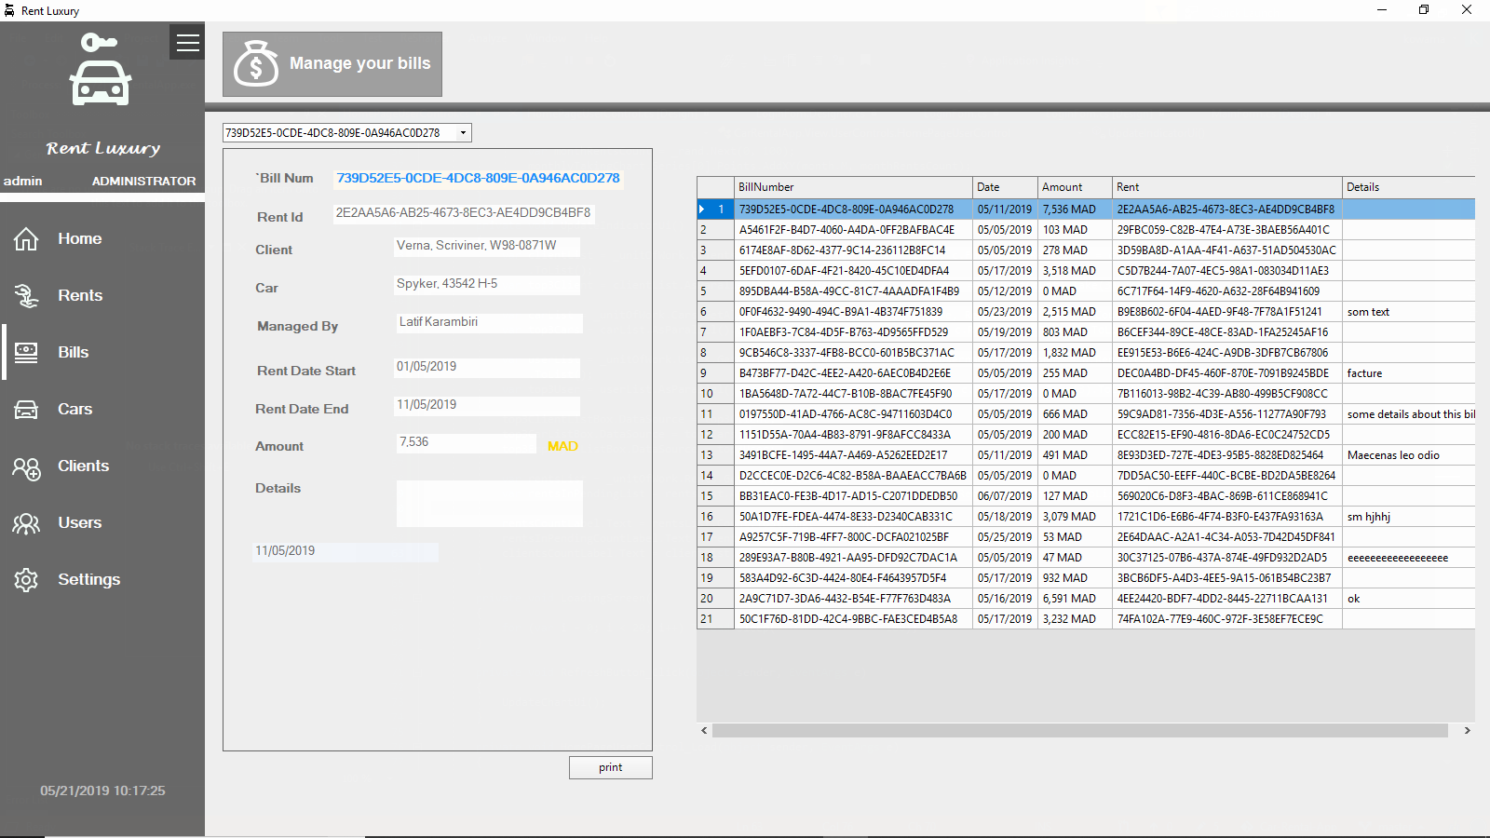Image resolution: width=1490 pixels, height=838 pixels.
Task: Click the Rents hand icon
Action: pyautogui.click(x=26, y=296)
